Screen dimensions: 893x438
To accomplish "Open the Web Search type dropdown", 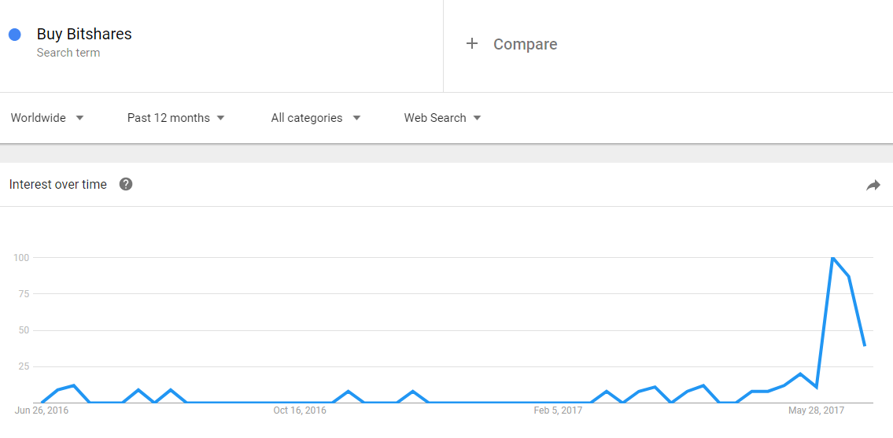I will [442, 118].
